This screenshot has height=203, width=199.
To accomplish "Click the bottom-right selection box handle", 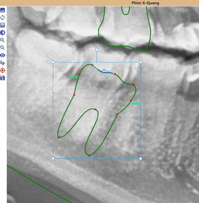I will click(141, 159).
